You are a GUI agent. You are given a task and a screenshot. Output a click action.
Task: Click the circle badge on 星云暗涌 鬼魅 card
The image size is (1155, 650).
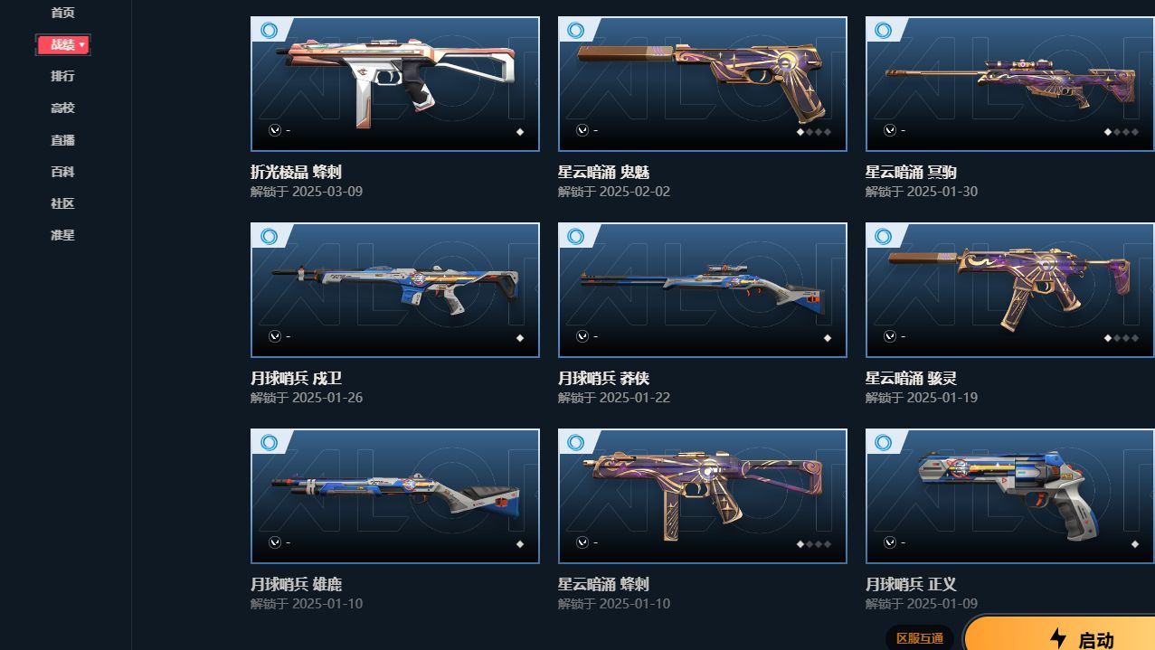[576, 30]
